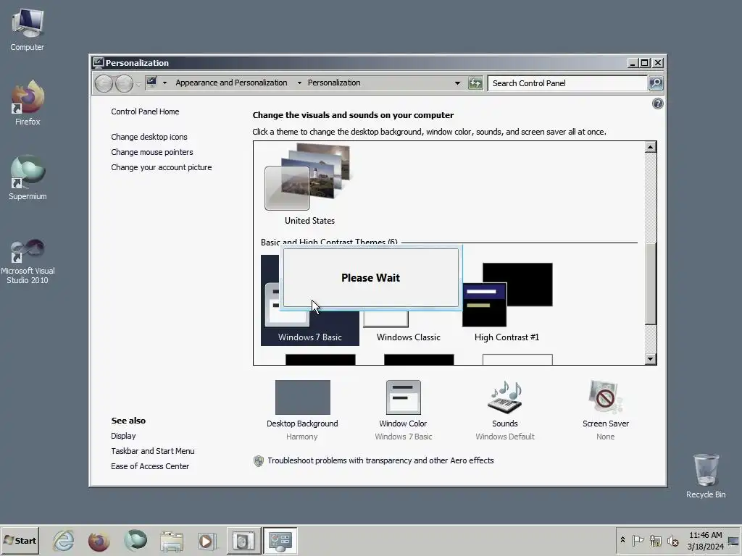Click the Forward navigation button
The image size is (742, 556).
click(124, 84)
